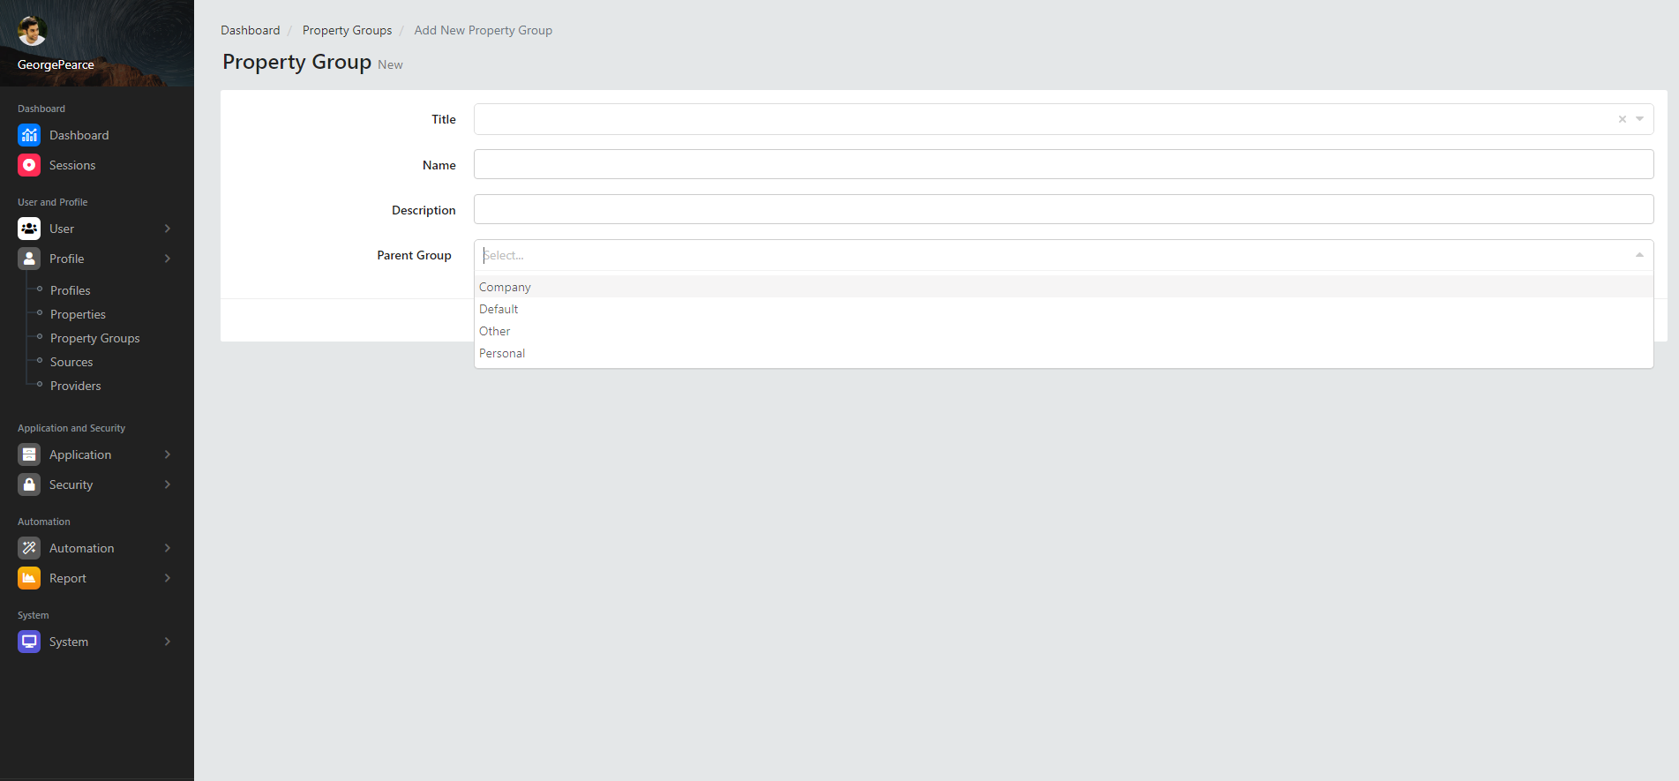Pick the Default parent group option

click(498, 309)
